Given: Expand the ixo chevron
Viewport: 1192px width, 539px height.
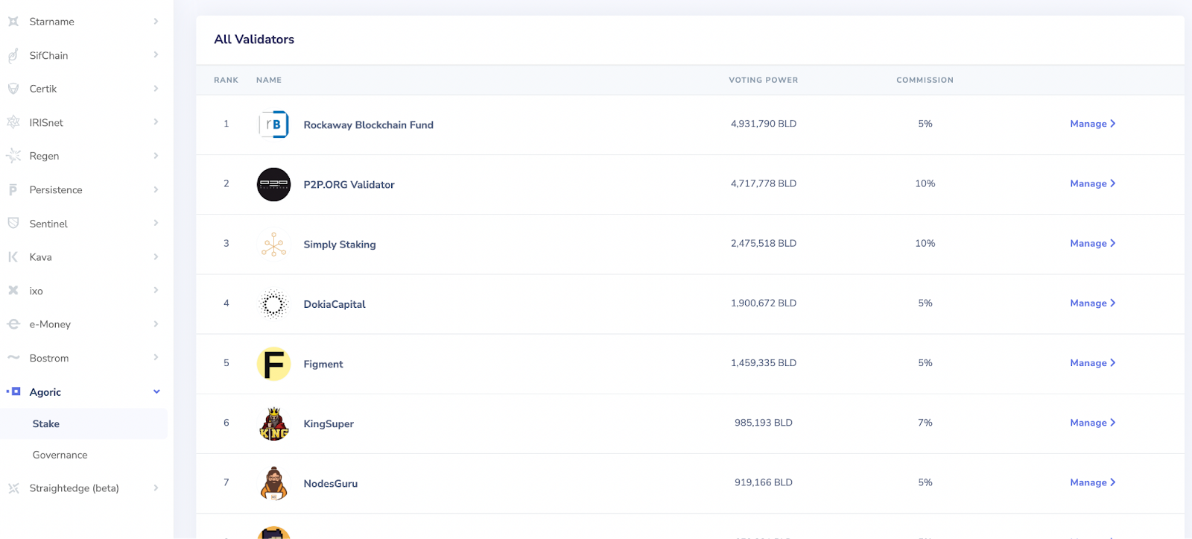Looking at the screenshot, I should 156,290.
